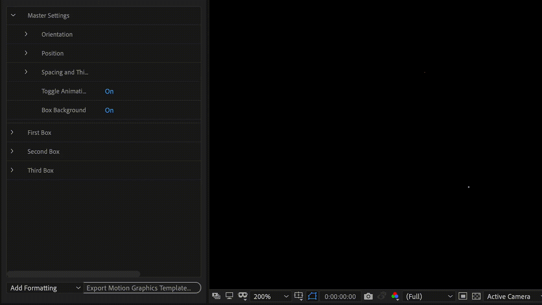Click the Show Snapshot icon
542x305 pixels.
(x=382, y=296)
